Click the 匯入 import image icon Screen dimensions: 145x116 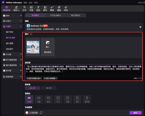click(48, 43)
